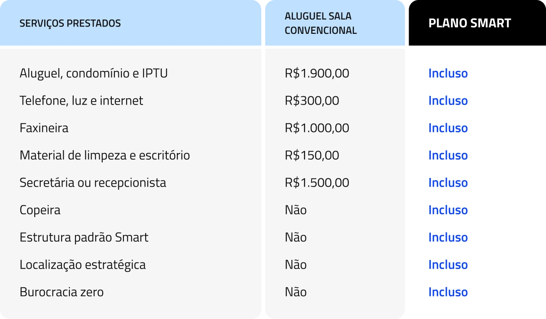Click the SERVIÇOS PRESTADOS header
Image resolution: width=546 pixels, height=319 pixels.
70,23
